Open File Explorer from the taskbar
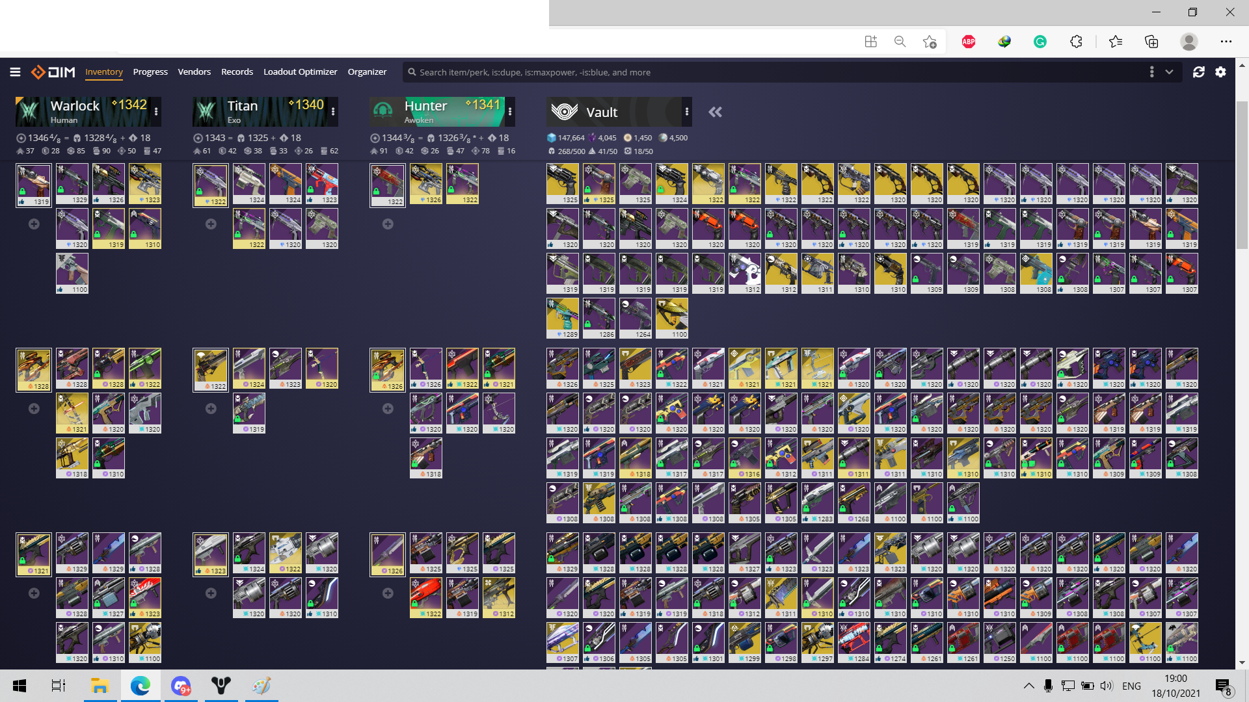 tap(100, 686)
